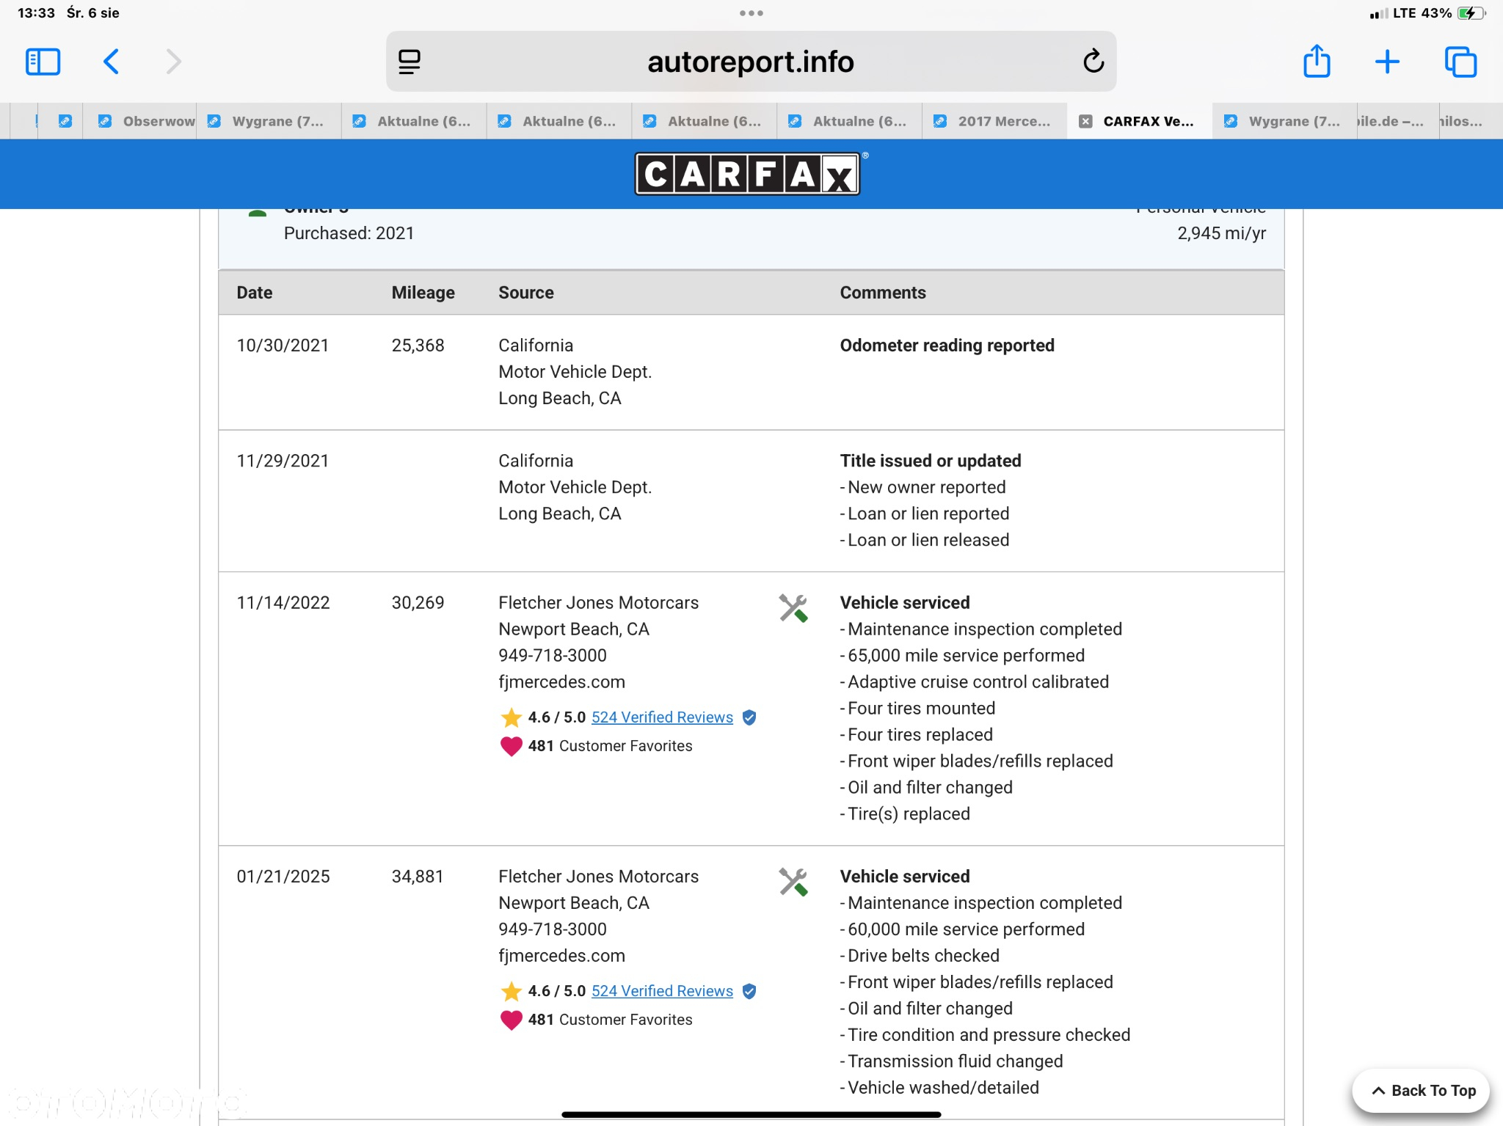Select the 34,881 mileage value
Image resolution: width=1503 pixels, height=1126 pixels.
[x=418, y=877]
